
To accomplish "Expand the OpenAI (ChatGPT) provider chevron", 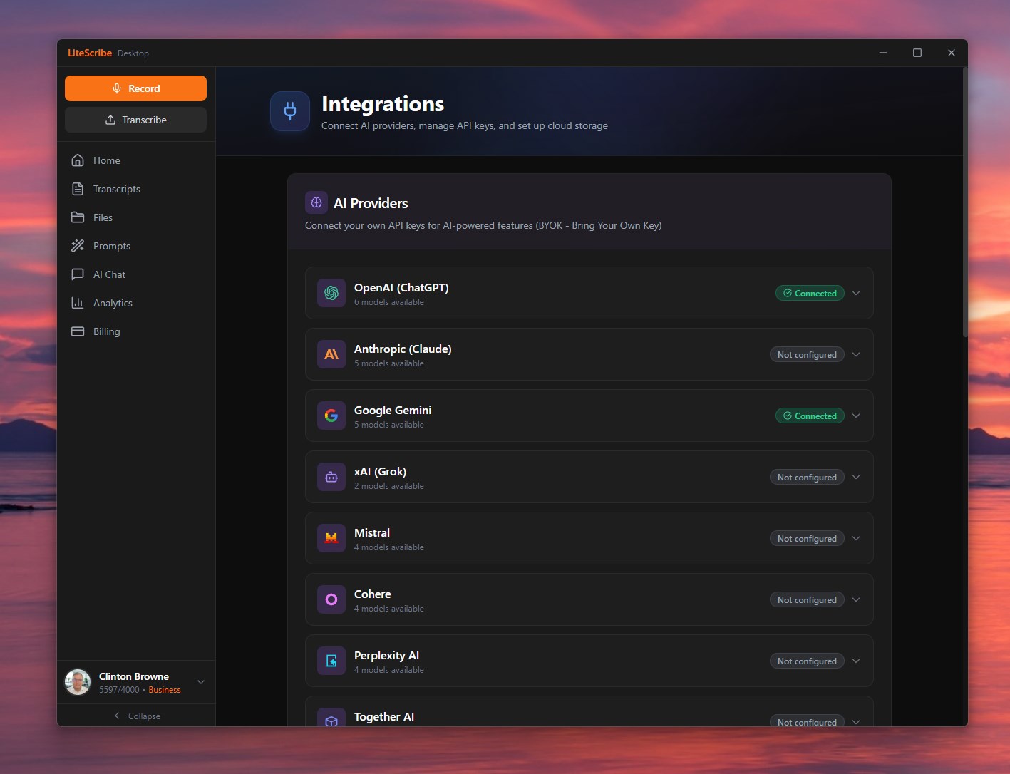I will 856,293.
